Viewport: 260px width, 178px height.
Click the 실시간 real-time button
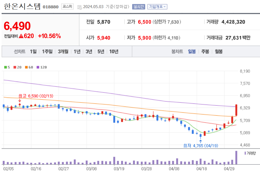tap(139, 7)
